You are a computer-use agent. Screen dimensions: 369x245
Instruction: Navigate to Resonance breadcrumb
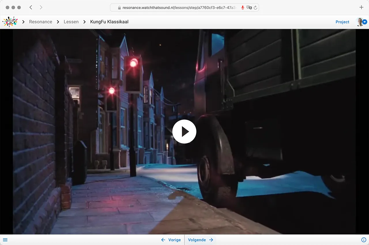point(41,22)
